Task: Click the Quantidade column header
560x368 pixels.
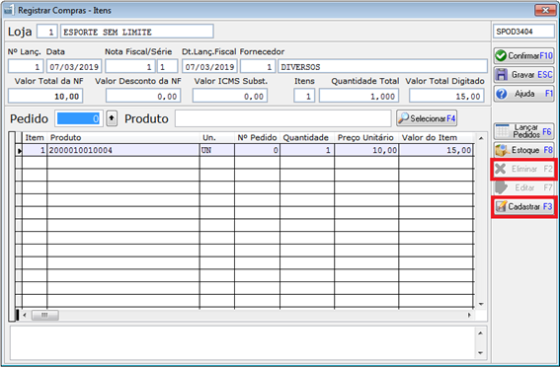Action: tap(307, 138)
